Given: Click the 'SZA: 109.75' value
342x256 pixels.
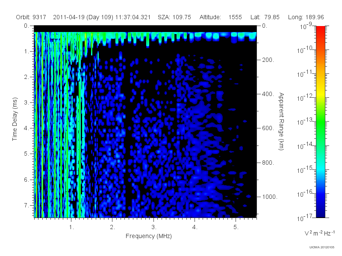Looking at the screenshot, I should point(174,17).
